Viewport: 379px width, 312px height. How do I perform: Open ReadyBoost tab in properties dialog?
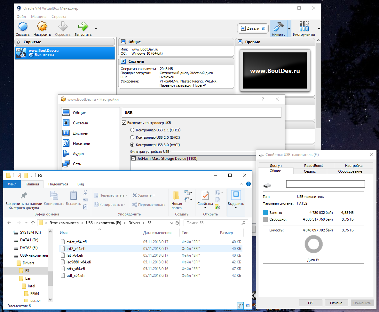point(313,166)
